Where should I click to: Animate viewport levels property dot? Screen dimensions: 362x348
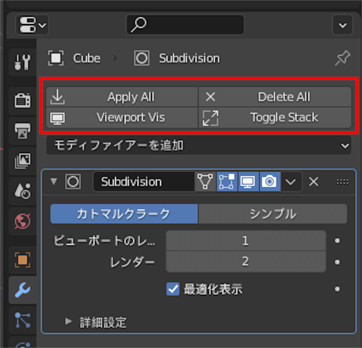pyautogui.click(x=337, y=241)
